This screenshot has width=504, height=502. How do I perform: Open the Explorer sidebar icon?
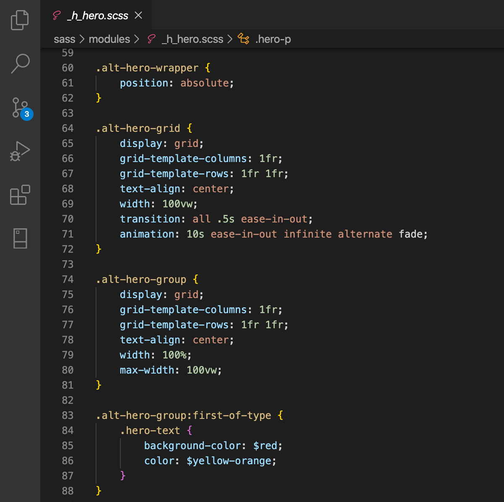click(x=20, y=20)
